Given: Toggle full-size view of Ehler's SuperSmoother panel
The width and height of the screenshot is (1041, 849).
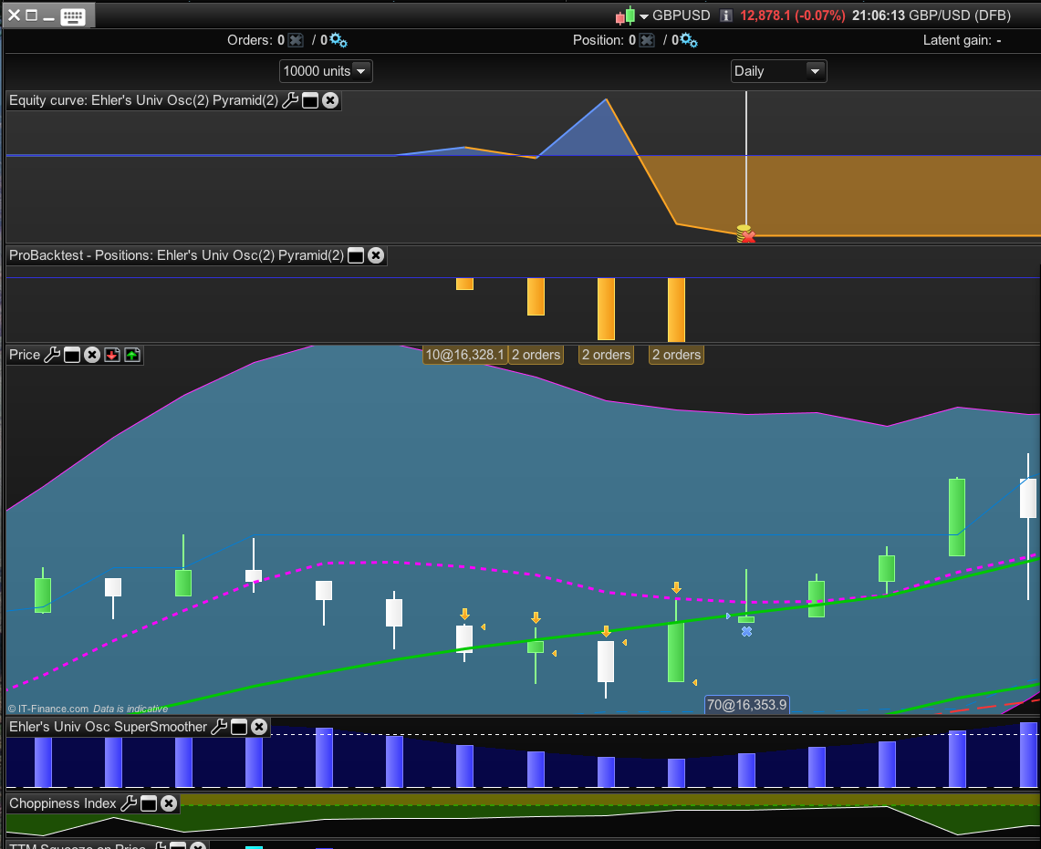Looking at the screenshot, I should (x=239, y=727).
